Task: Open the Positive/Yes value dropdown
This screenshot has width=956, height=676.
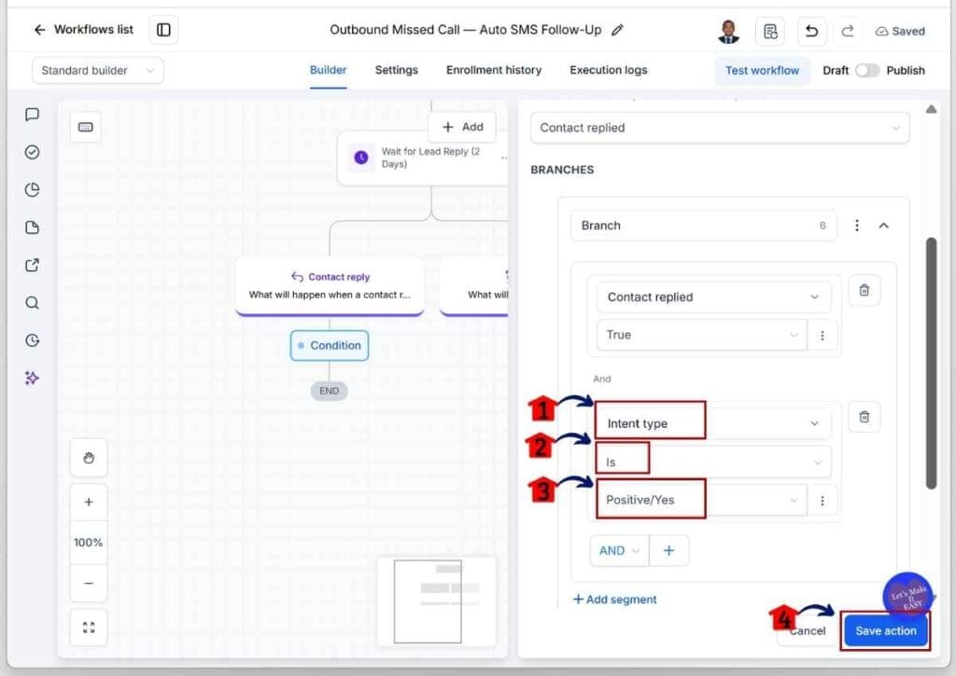Action: pos(702,500)
